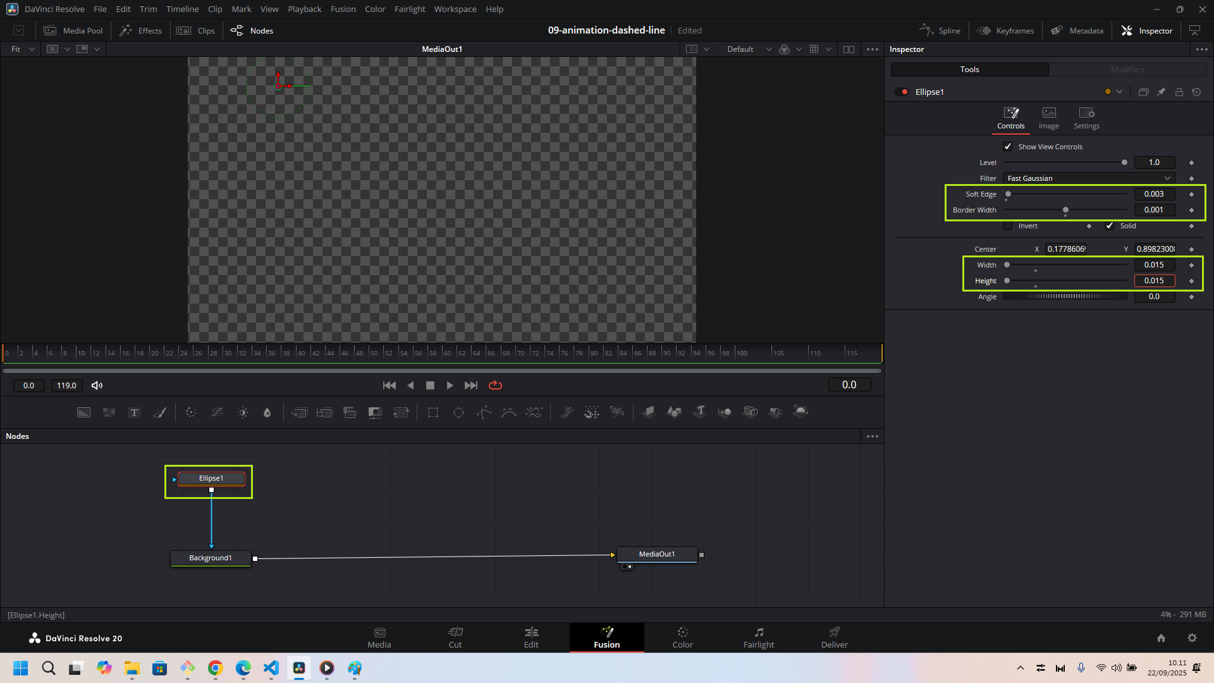Uncheck Show View Controls checkbox
1214x683 pixels.
pyautogui.click(x=1008, y=147)
